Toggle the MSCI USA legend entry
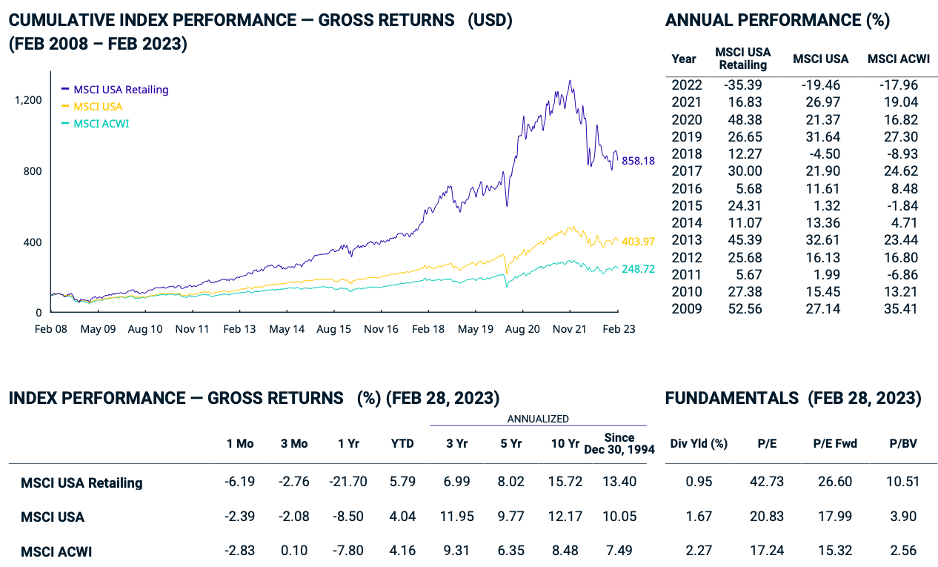Image resolution: width=938 pixels, height=567 pixels. [x=99, y=107]
